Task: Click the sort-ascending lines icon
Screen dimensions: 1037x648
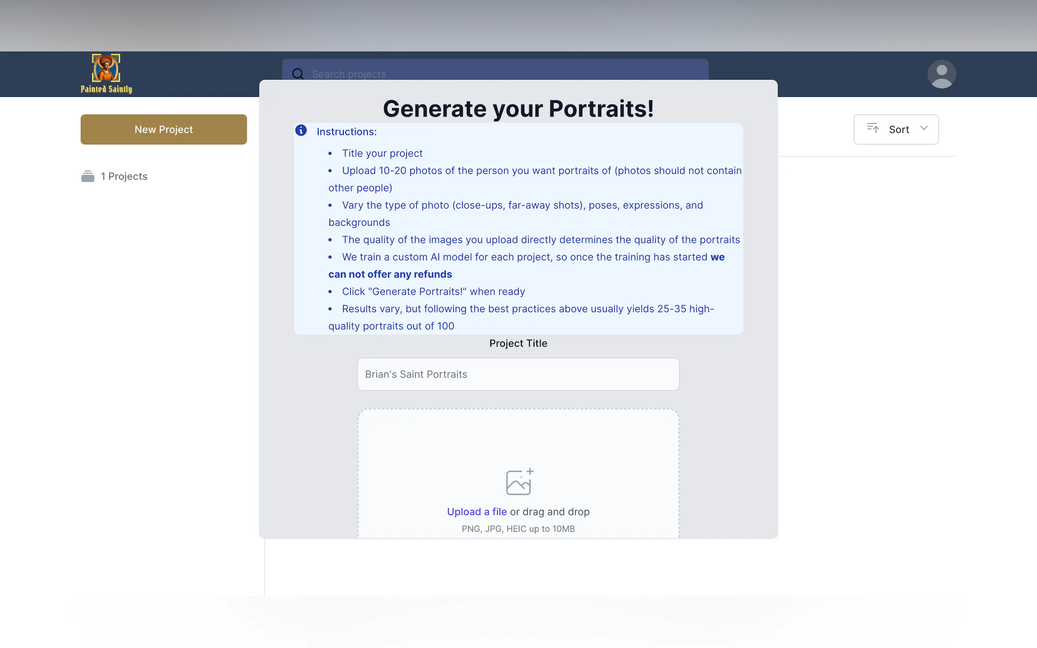Action: coord(873,128)
